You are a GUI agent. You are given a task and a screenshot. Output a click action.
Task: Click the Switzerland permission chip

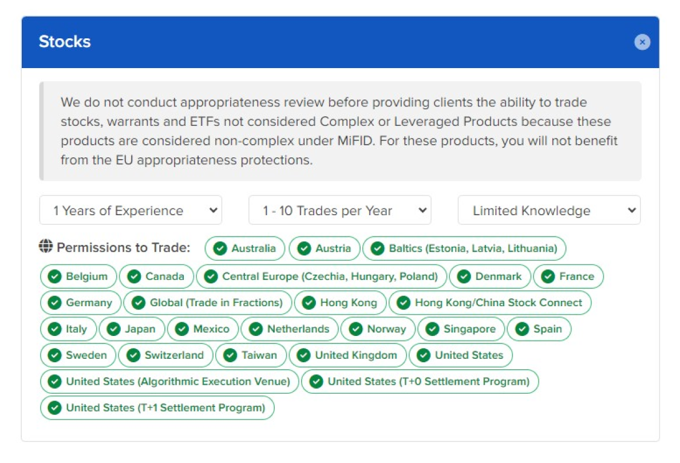point(165,355)
